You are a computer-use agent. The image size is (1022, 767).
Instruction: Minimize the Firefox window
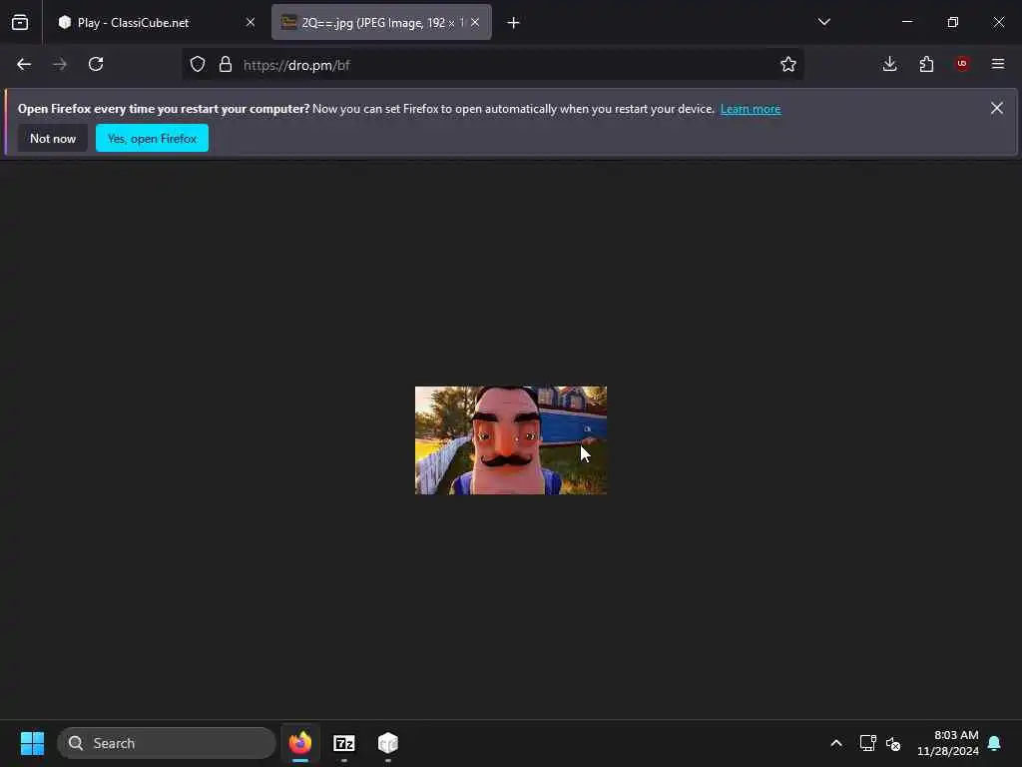pos(907,22)
